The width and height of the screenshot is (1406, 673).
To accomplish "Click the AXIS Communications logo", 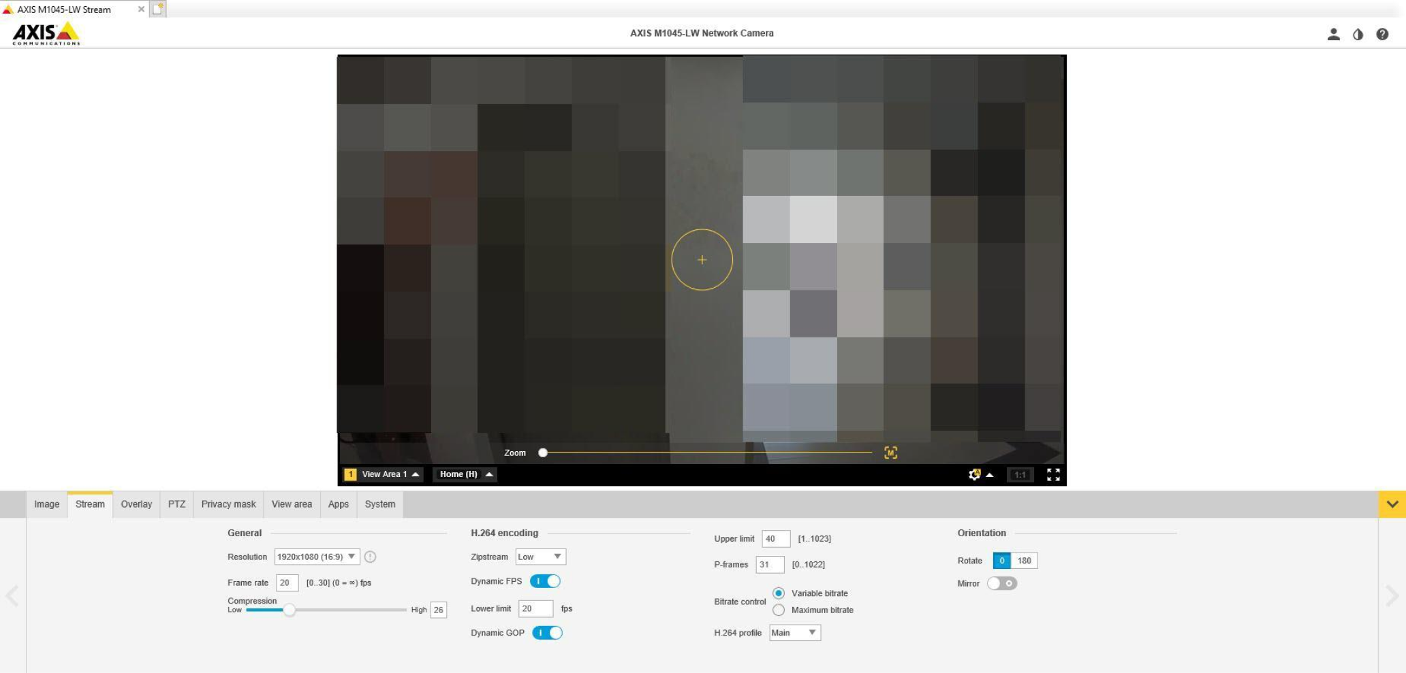I will click(46, 33).
